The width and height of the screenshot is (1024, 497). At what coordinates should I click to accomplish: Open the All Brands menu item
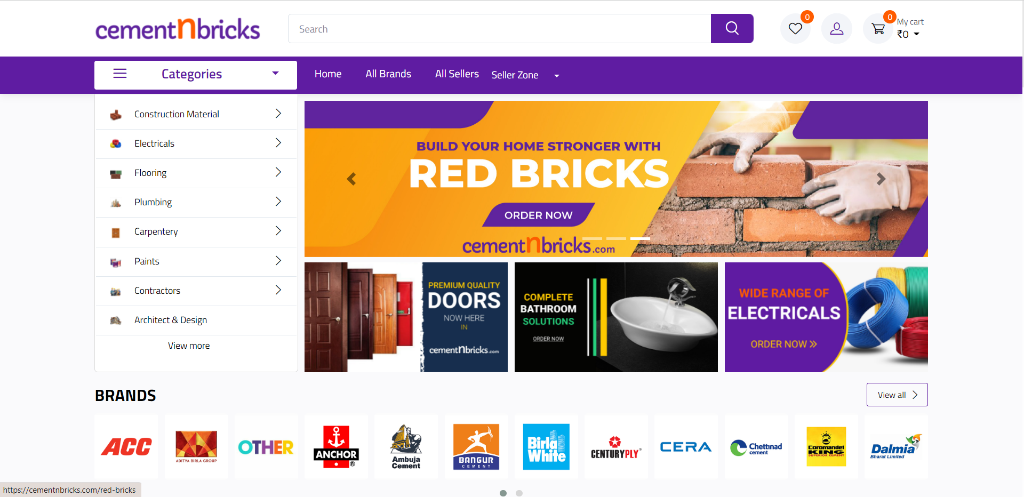click(388, 74)
